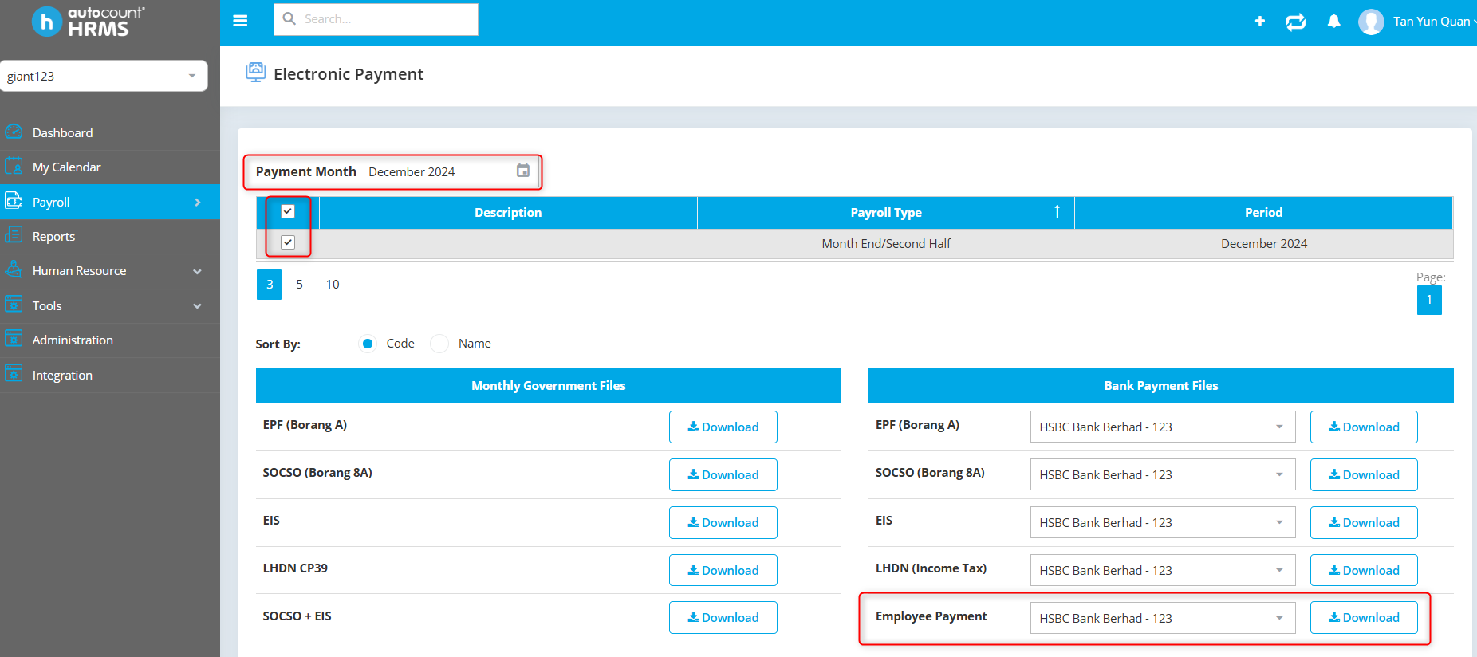Open the notifications bell
Image resolution: width=1477 pixels, height=657 pixels.
pos(1333,21)
